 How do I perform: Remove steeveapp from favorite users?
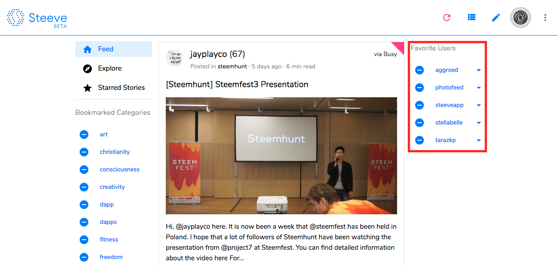(419, 105)
